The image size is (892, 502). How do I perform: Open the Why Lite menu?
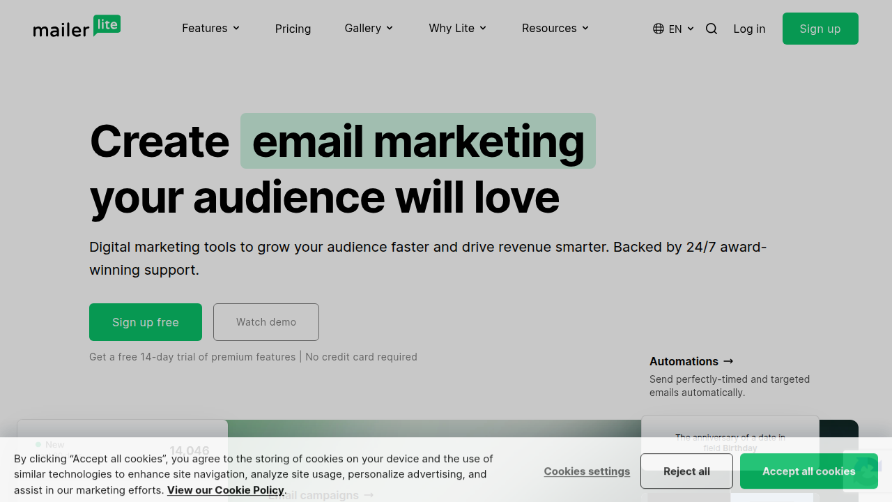(x=458, y=28)
